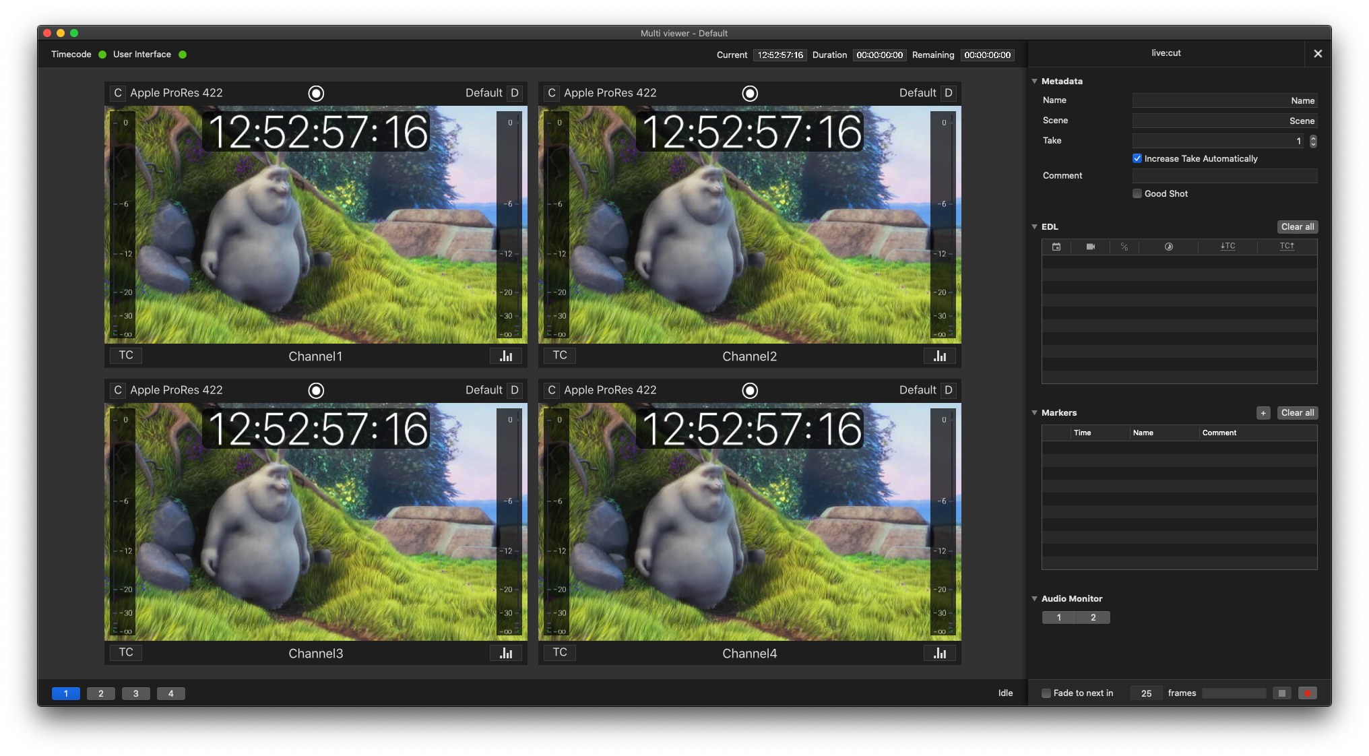Viewport: 1369px width, 756px height.
Task: Click the TC in column header in EDL
Action: pos(1228,247)
